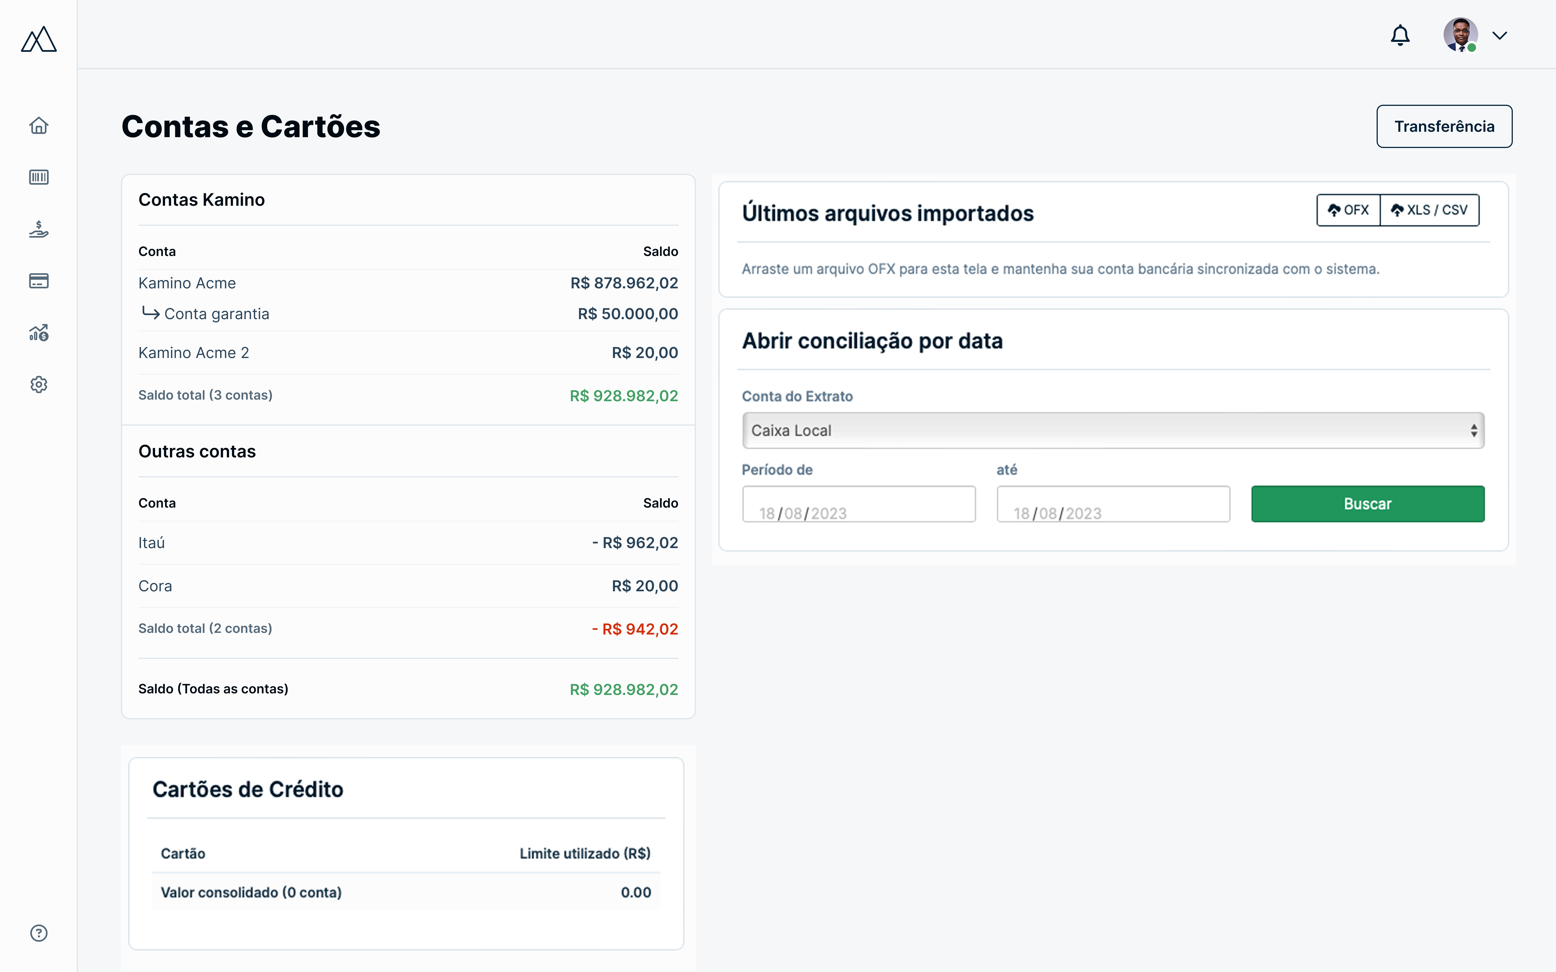Click the até end date field
Image resolution: width=1556 pixels, height=972 pixels.
point(1113,504)
